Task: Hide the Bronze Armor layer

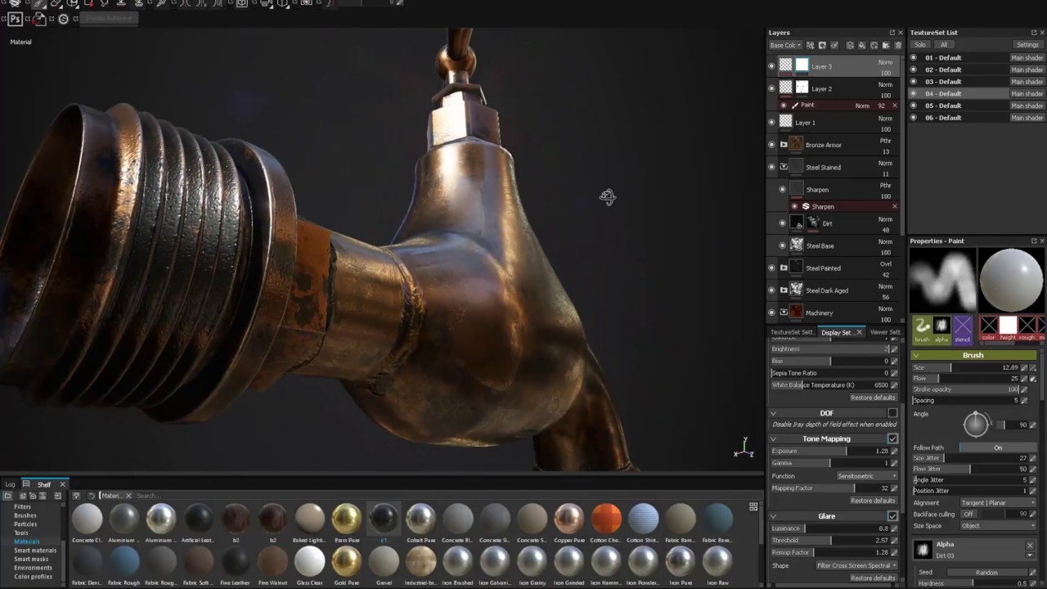Action: (x=772, y=145)
